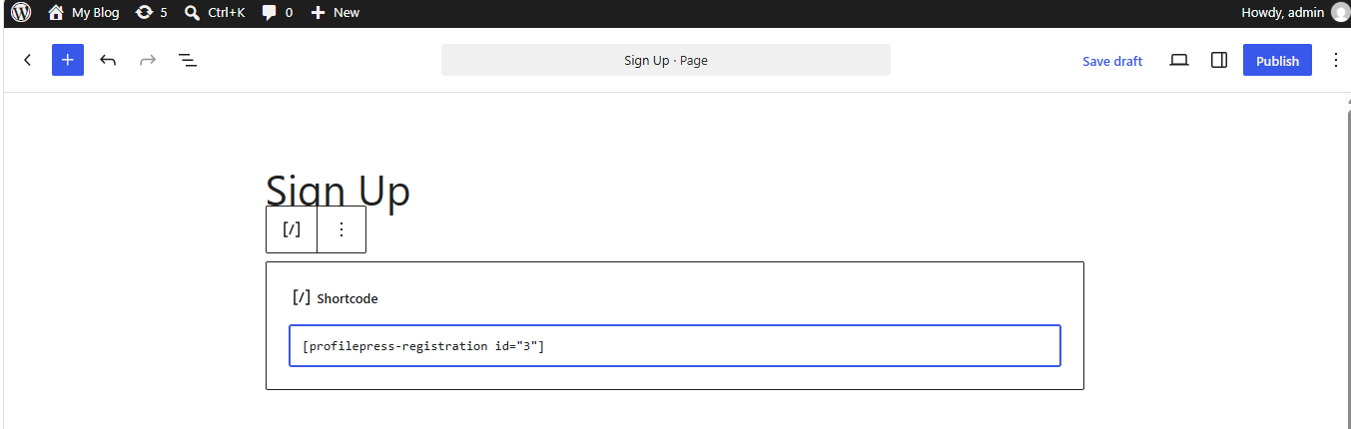The width and height of the screenshot is (1351, 429).
Task: Go back using the left chevron
Action: [28, 60]
